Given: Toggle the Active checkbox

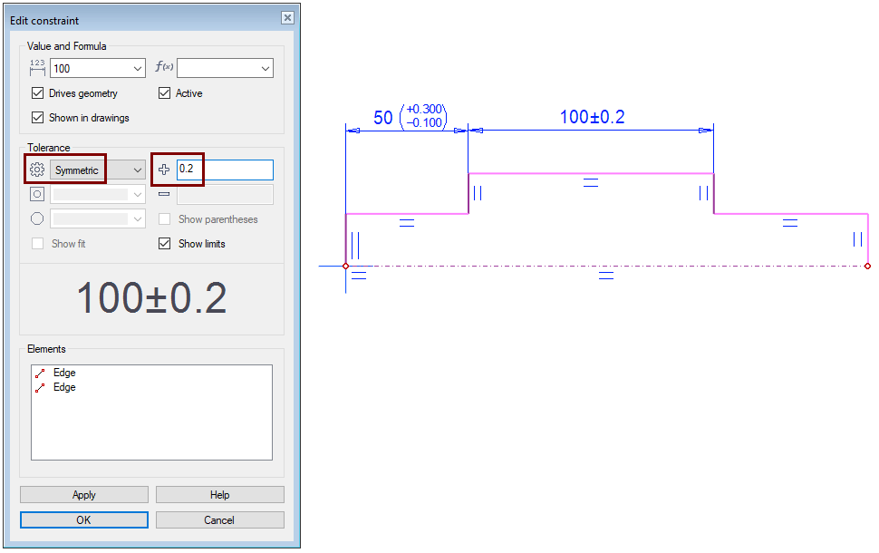Looking at the screenshot, I should (x=164, y=93).
